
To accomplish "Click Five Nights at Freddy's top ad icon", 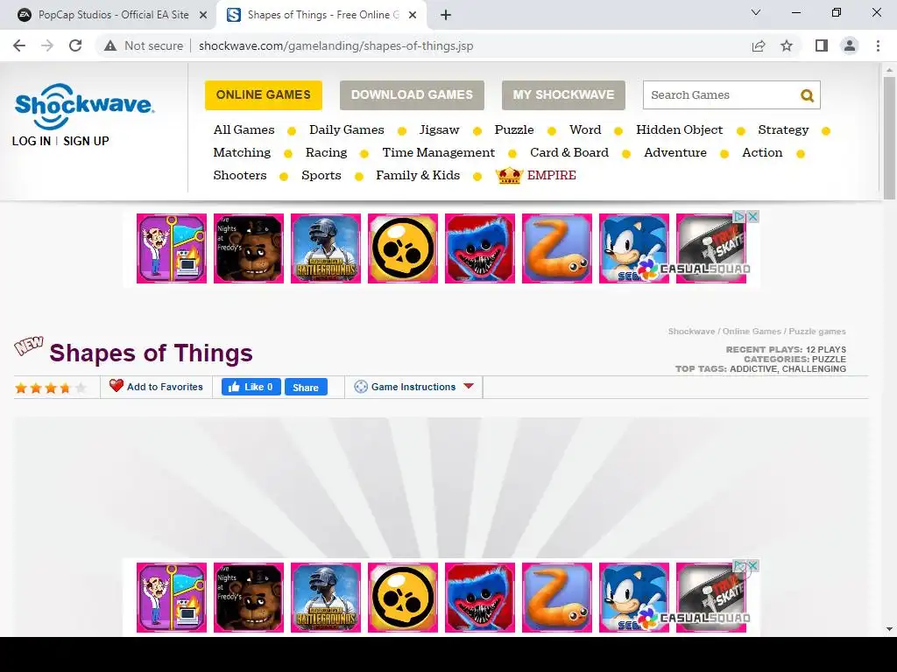I will [x=248, y=248].
